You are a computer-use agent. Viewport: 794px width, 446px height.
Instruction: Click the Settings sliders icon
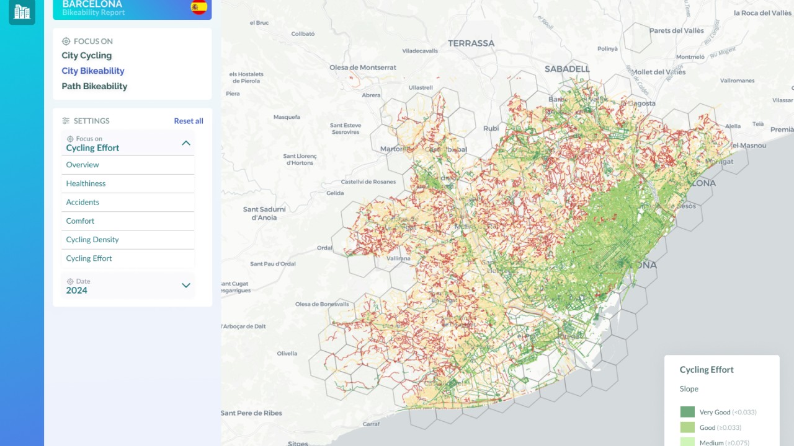pos(66,121)
